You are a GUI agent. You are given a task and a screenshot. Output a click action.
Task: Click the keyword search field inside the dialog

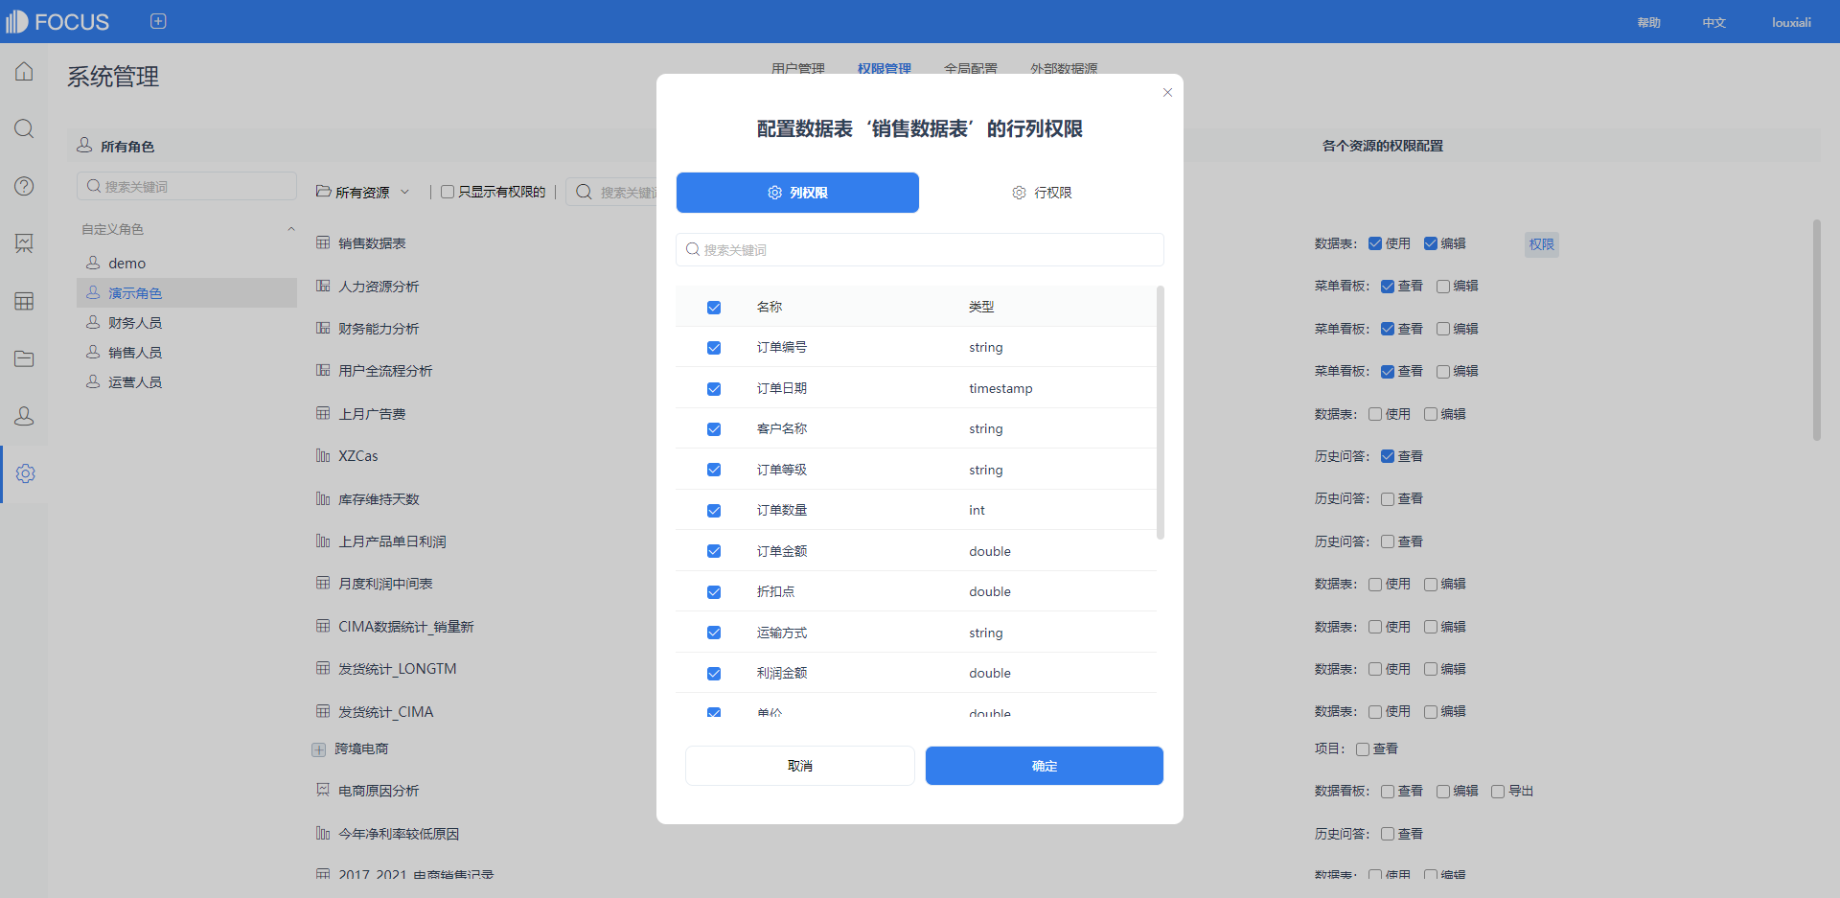[919, 249]
